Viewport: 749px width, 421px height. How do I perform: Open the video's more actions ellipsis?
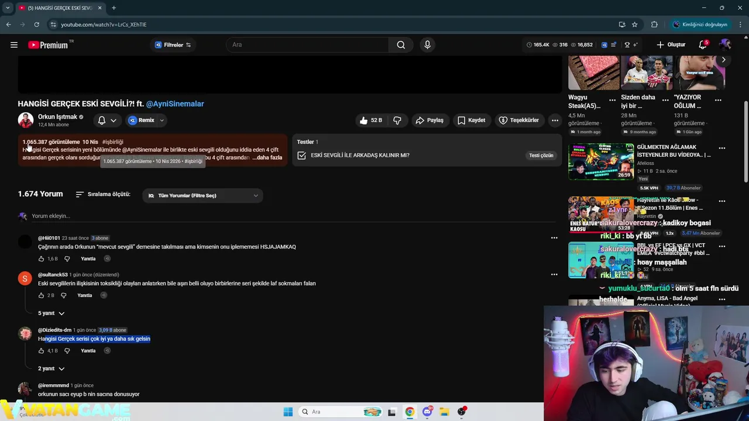pos(555,120)
